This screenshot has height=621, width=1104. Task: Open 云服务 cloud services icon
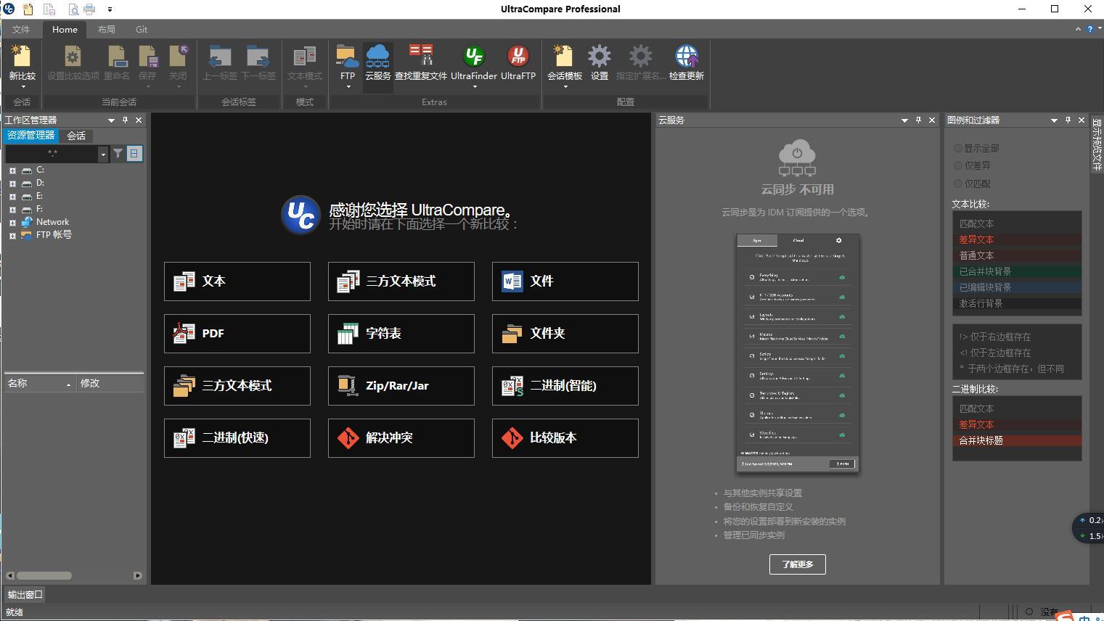pyautogui.click(x=377, y=58)
